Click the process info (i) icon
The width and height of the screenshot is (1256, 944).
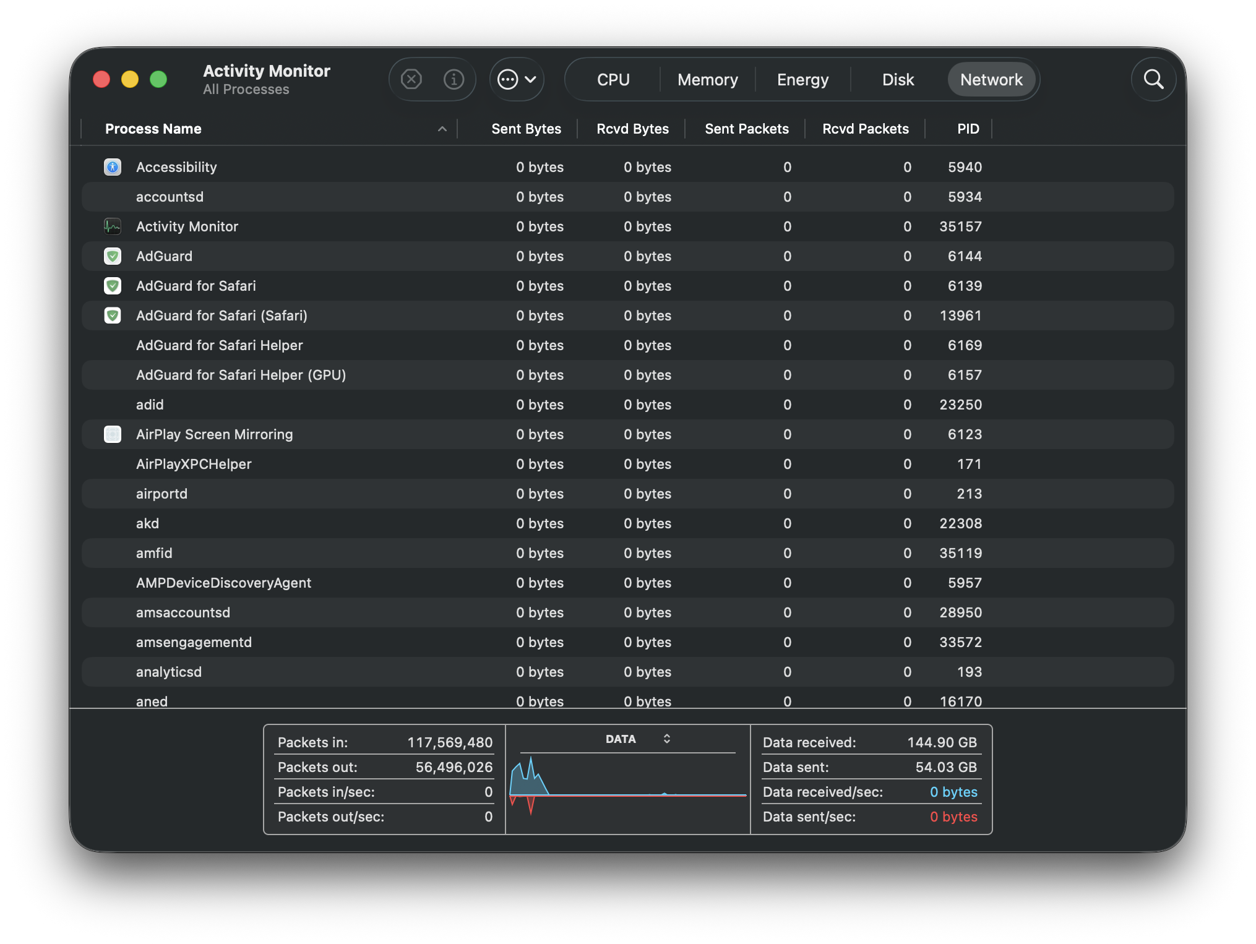(454, 79)
